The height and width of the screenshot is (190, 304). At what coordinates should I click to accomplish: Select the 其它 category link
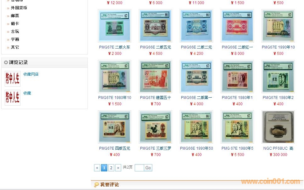tap(15, 47)
